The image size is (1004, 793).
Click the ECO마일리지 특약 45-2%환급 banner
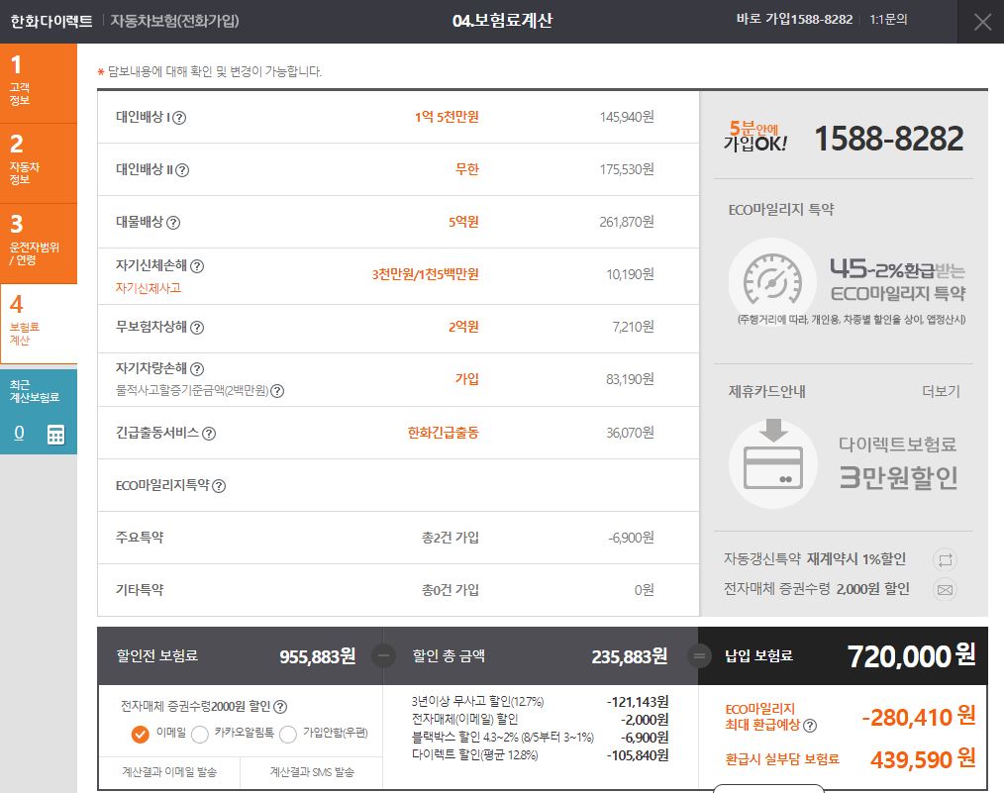[x=897, y=280]
